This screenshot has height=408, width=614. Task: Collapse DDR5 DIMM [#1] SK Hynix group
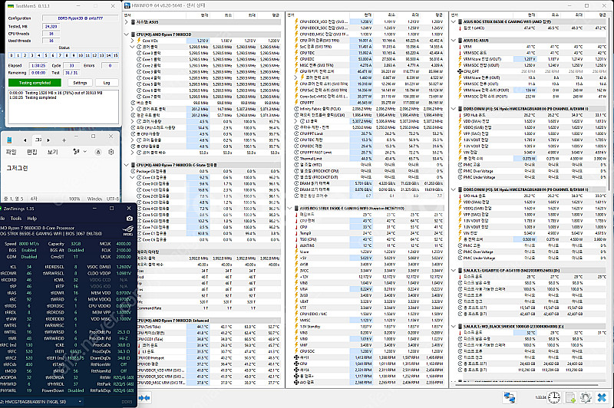click(454, 109)
